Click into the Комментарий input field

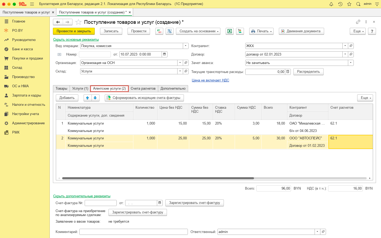click(133, 232)
